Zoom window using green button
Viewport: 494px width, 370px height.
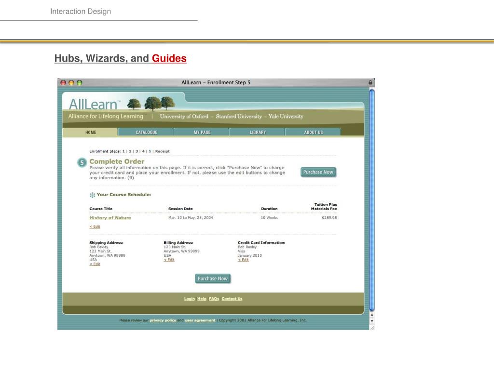80,82
